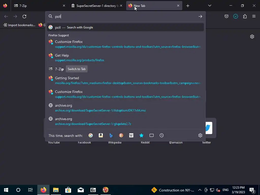Viewport: 260px width, 195px height.
Task: Search this time with Google
Action: click(x=91, y=136)
